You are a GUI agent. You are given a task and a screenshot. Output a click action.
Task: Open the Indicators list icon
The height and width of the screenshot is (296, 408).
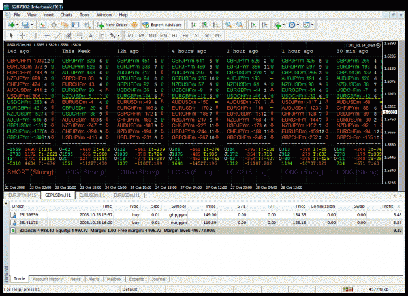point(277,25)
